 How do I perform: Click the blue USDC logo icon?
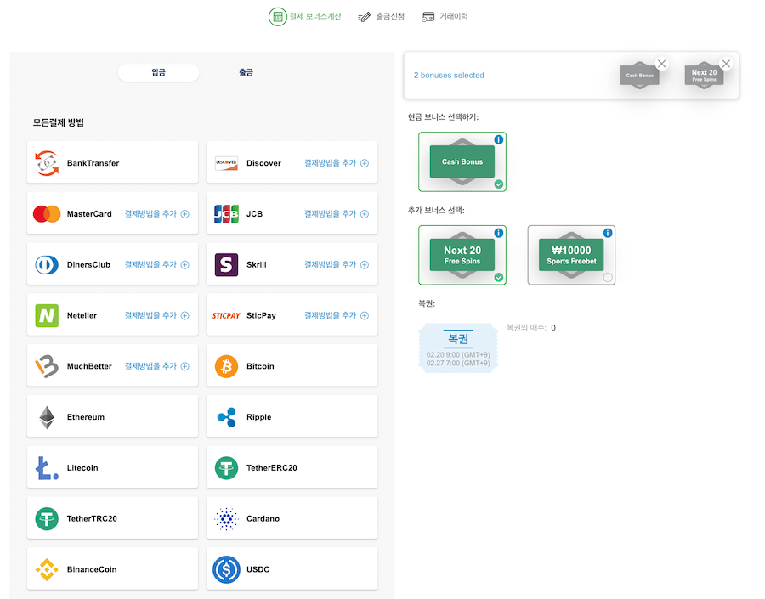coord(226,569)
